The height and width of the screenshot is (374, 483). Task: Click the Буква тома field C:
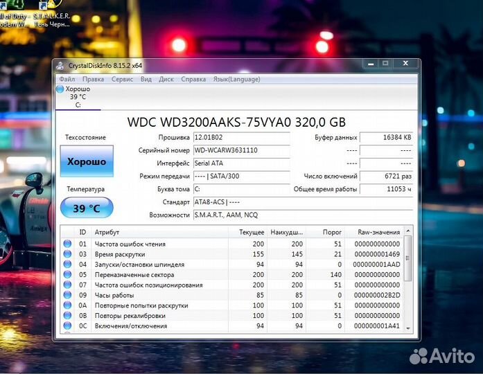[241, 189]
